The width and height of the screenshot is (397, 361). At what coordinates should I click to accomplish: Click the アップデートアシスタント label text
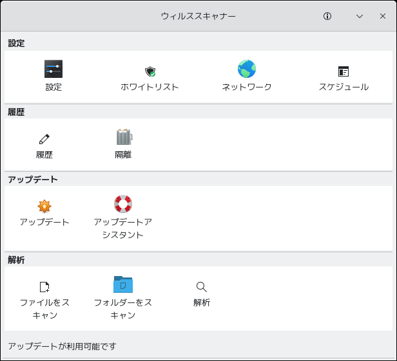[123, 228]
